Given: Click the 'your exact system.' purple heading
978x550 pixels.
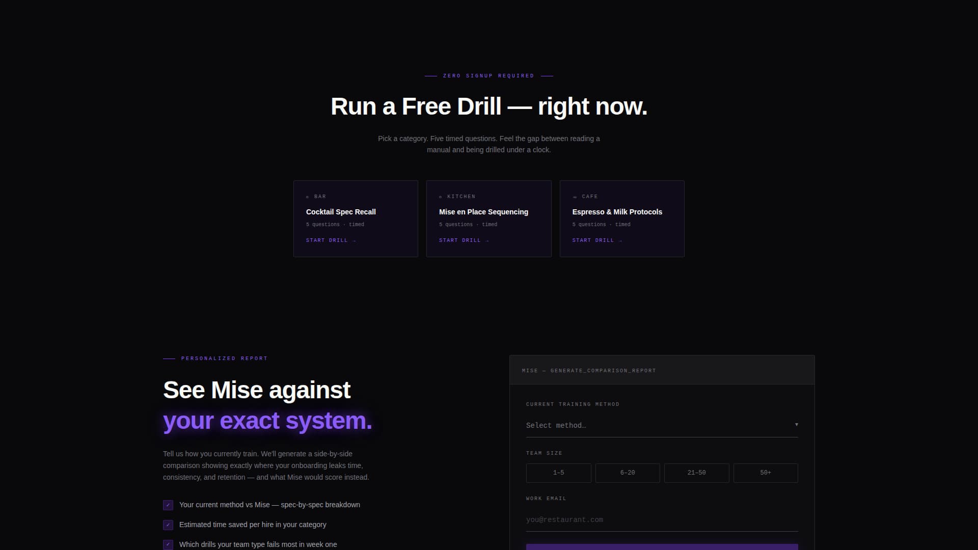Looking at the screenshot, I should [x=267, y=421].
